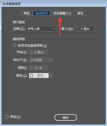Image resolution: width=107 pixels, height=126 pixels.
Task: Click the 颜色 swatch square
Action: (32, 76)
